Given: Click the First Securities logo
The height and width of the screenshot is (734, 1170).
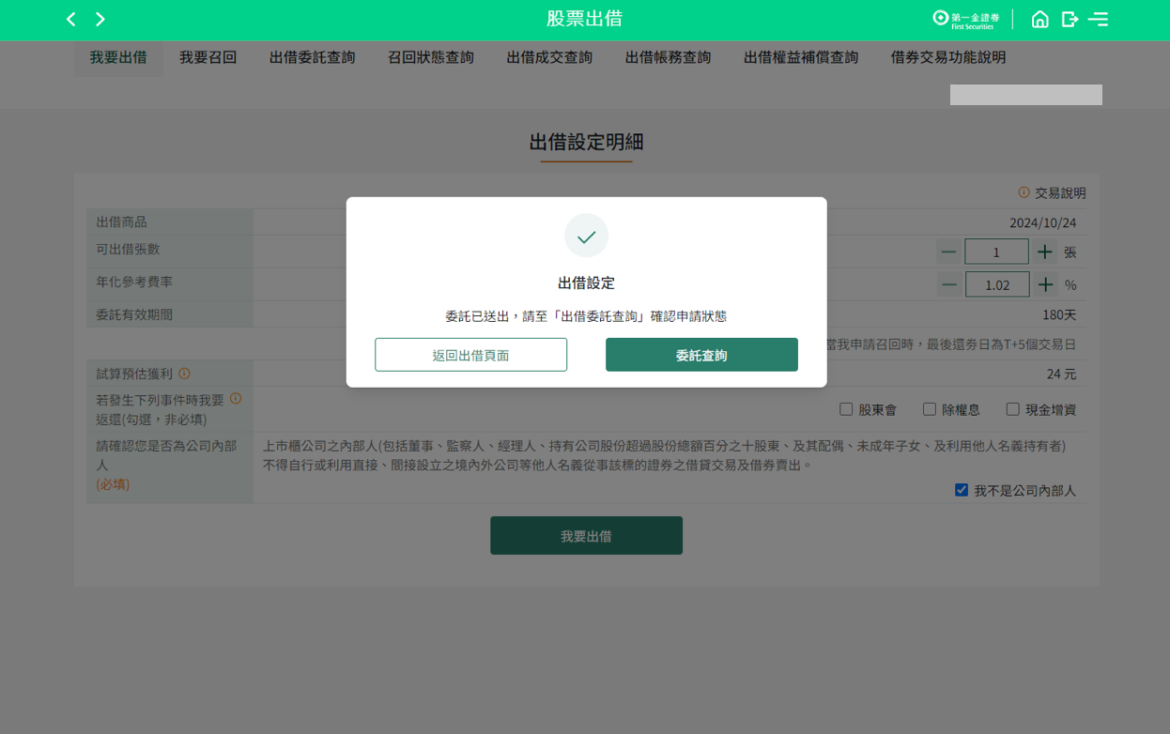Looking at the screenshot, I should (966, 20).
